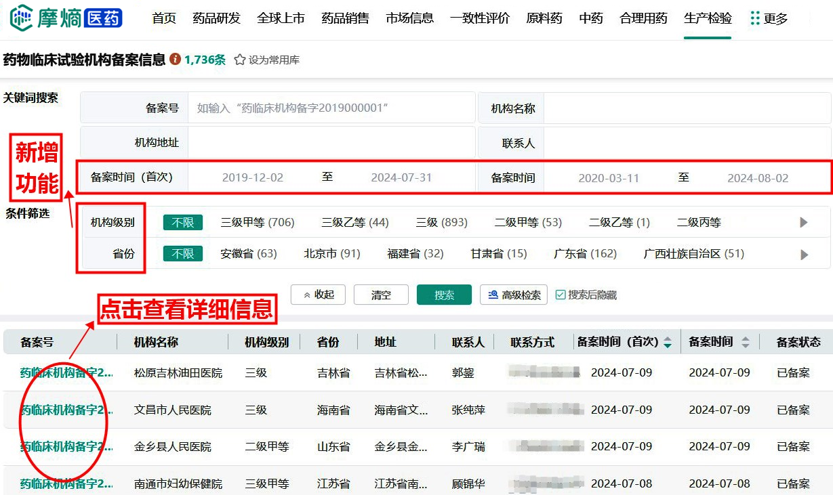Viewport: 833px width, 495px height.
Task: Open the 更多 grid menu icon
Action: 755,18
